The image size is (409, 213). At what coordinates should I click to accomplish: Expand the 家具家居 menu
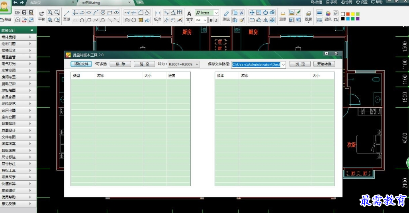(x=18, y=97)
